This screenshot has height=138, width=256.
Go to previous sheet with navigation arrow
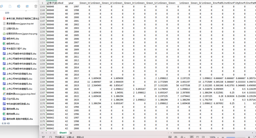pos(46,133)
